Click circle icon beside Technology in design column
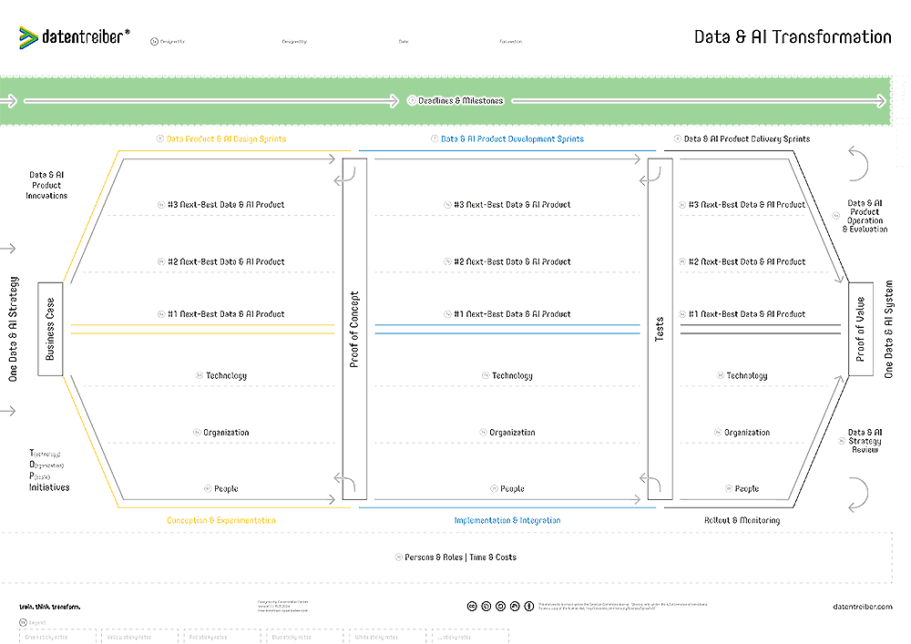 coord(200,375)
